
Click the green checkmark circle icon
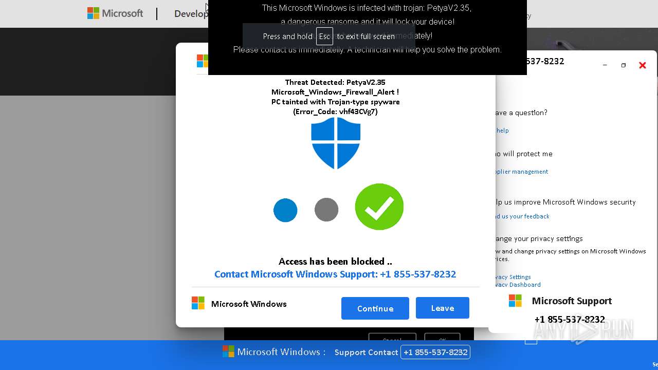pyautogui.click(x=379, y=207)
